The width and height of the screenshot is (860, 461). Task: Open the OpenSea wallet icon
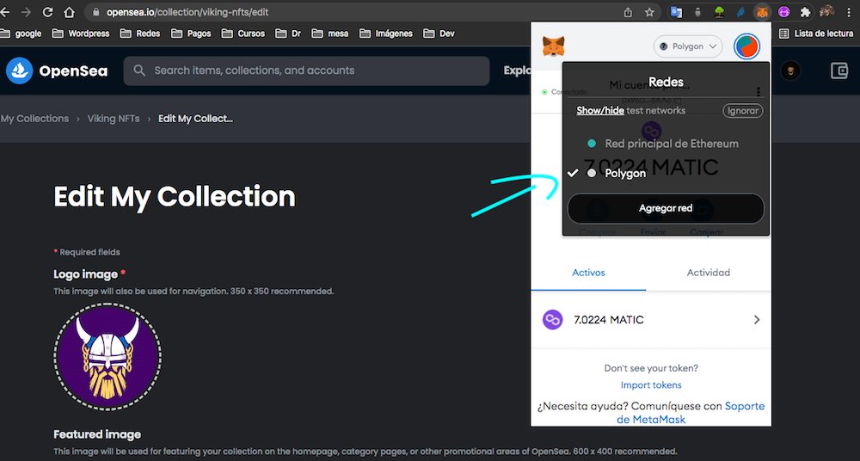[839, 71]
